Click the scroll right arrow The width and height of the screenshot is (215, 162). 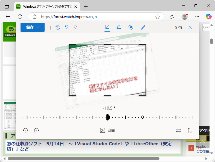(206, 158)
